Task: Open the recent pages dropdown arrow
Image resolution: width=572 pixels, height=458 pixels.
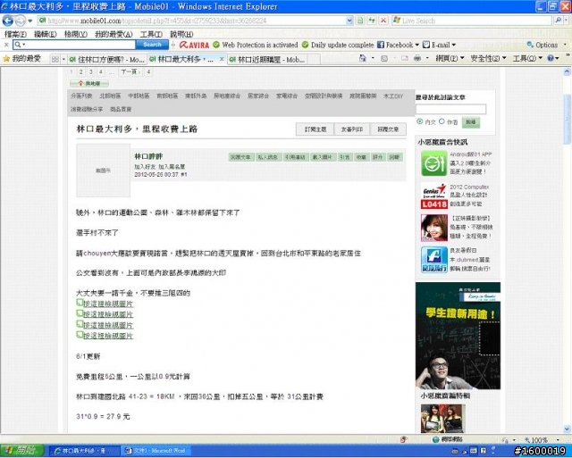Action: (30, 21)
